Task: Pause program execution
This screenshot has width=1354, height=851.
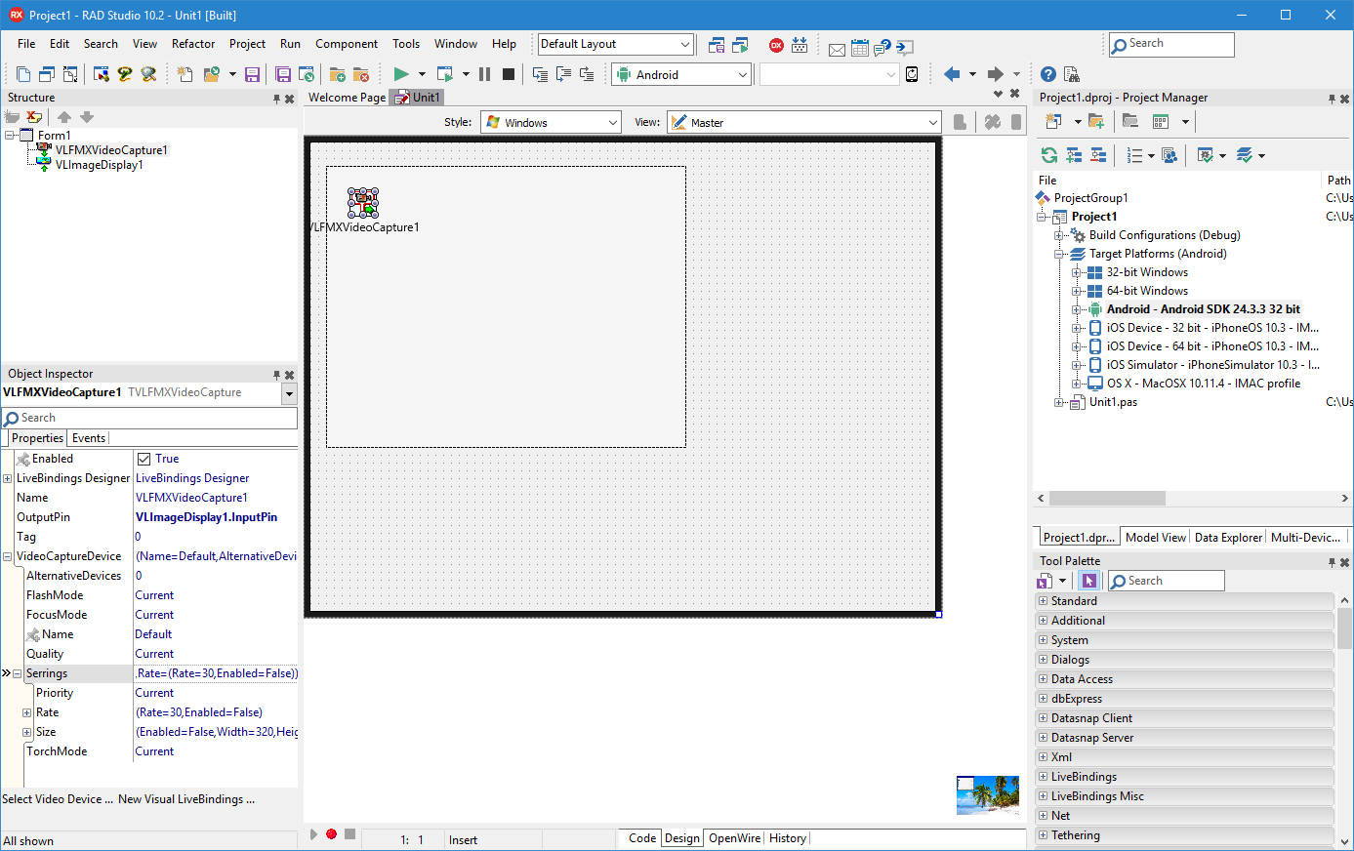Action: tap(483, 73)
